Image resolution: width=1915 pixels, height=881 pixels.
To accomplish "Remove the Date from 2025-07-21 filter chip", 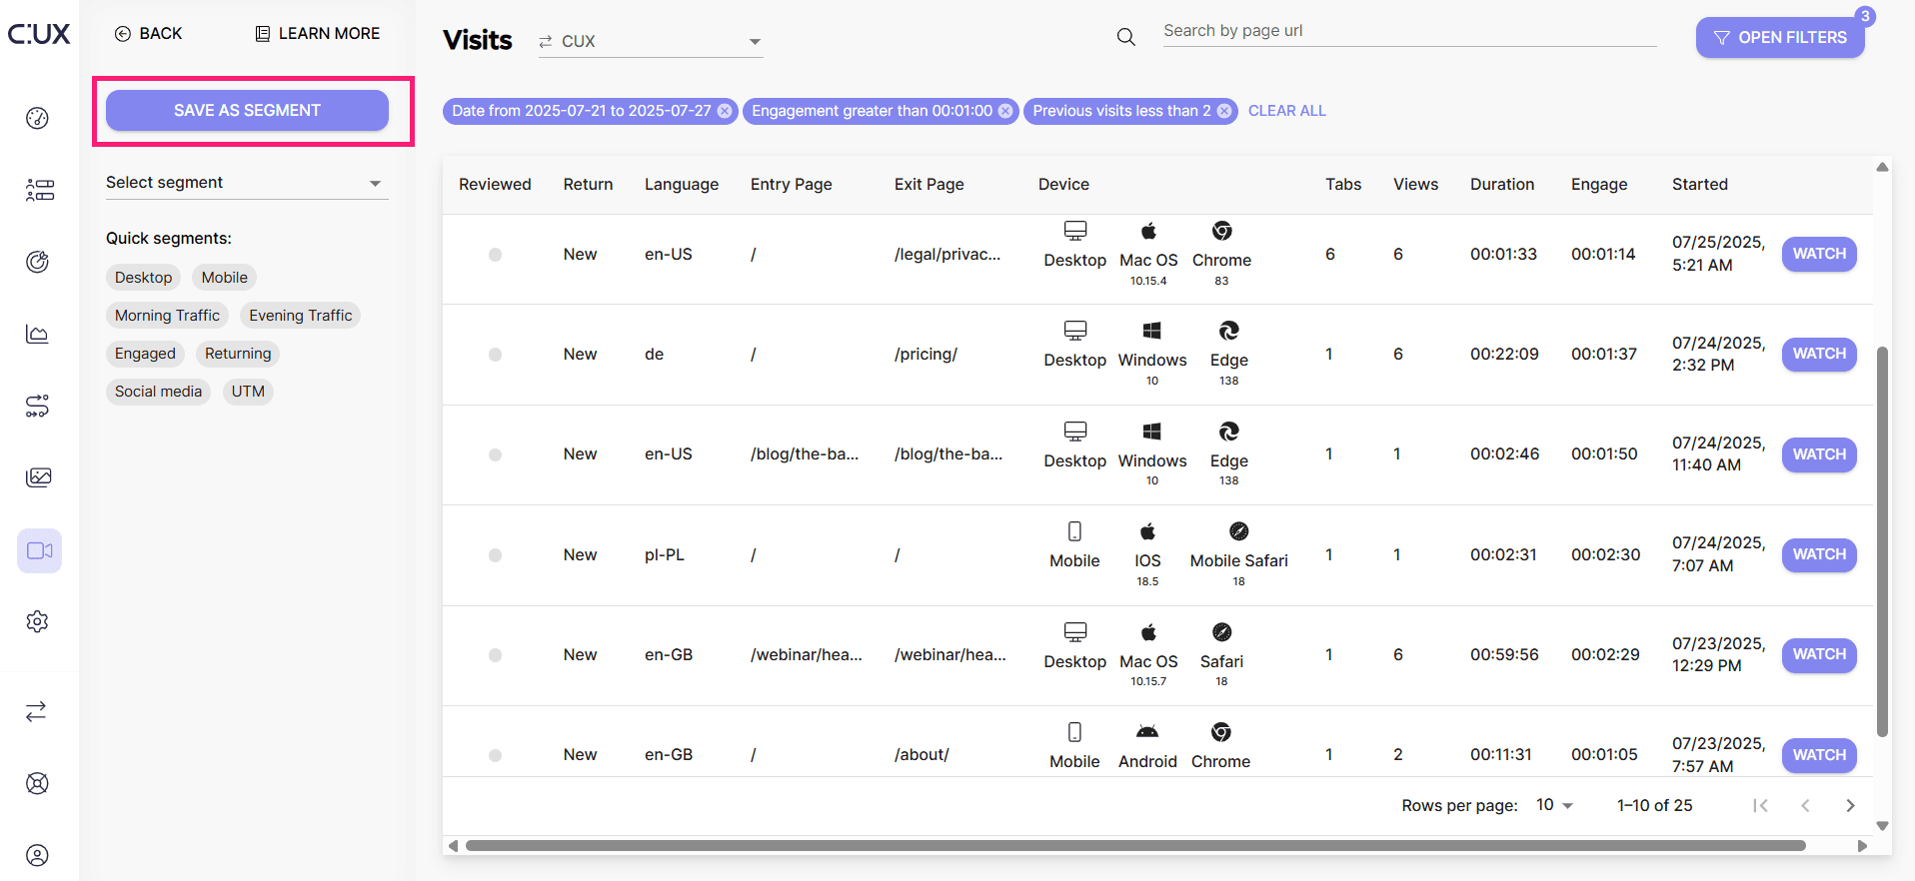I will click(725, 111).
